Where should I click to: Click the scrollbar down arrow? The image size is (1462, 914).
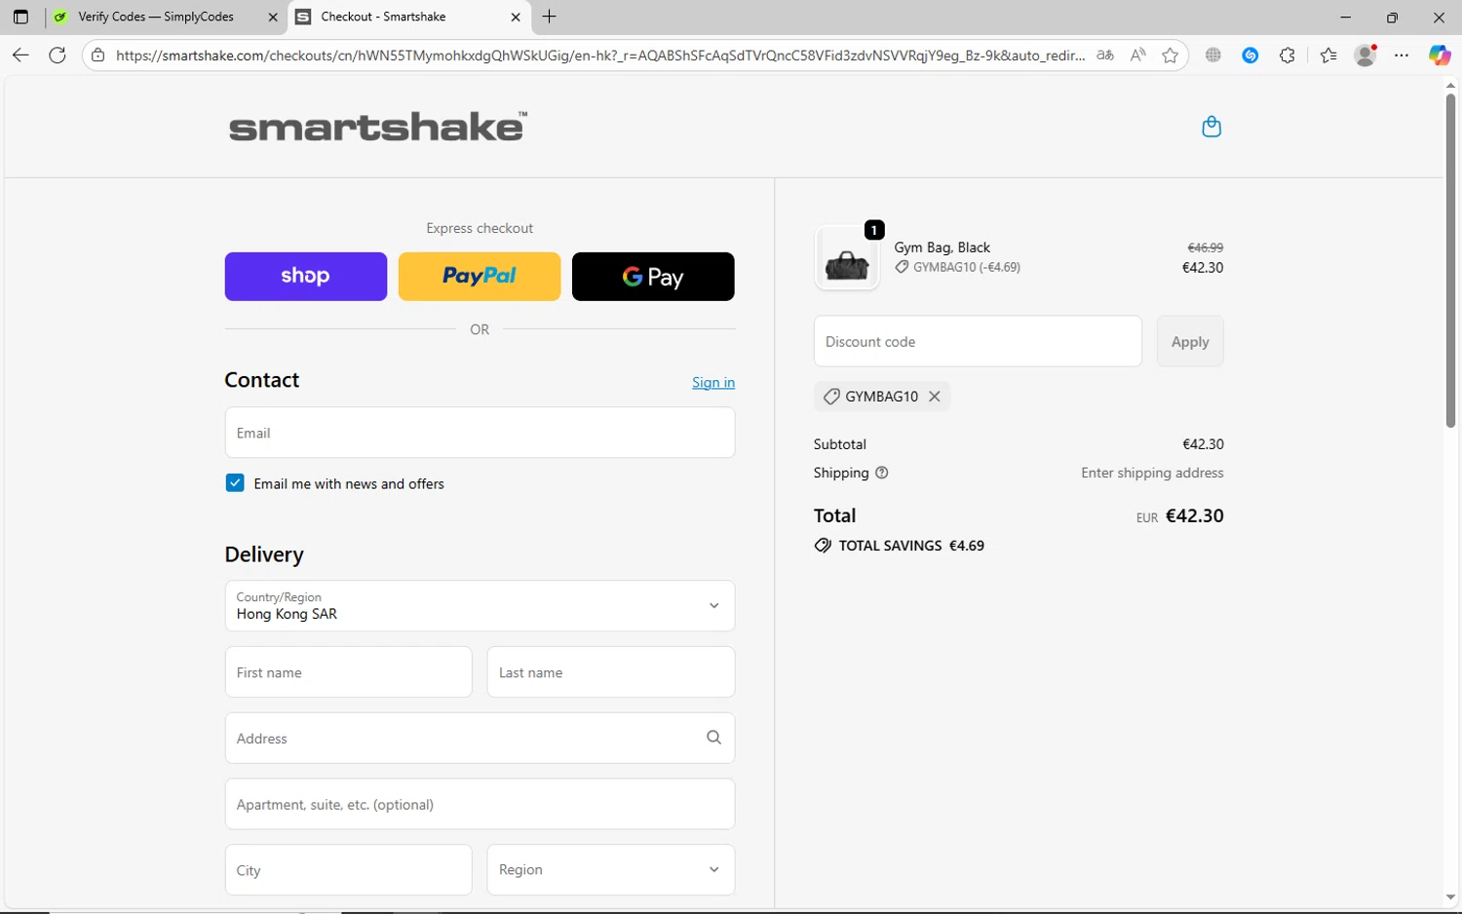pyautogui.click(x=1450, y=897)
